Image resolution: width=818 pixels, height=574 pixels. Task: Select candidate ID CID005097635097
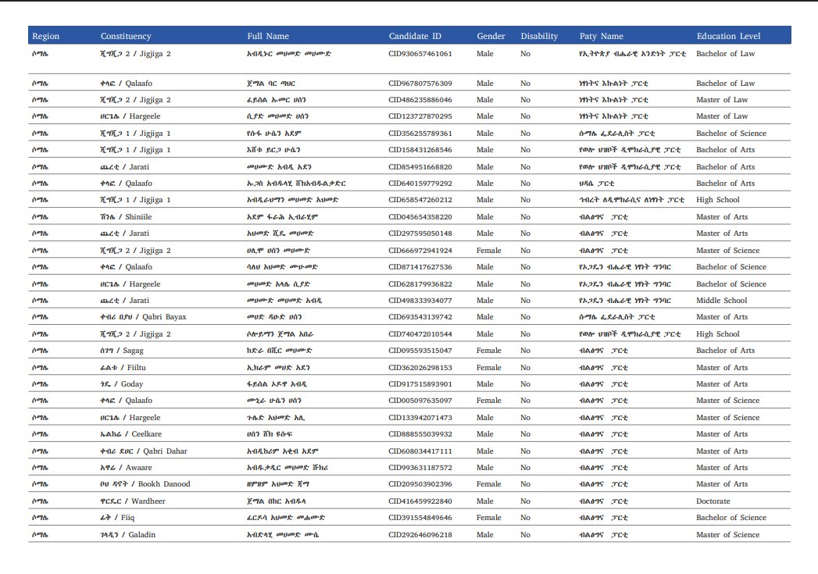click(420, 401)
